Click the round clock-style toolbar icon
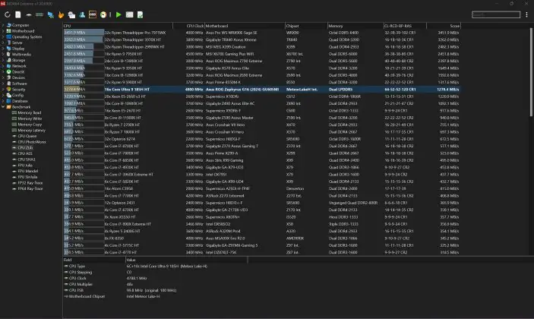This screenshot has width=534, height=319. point(103,14)
